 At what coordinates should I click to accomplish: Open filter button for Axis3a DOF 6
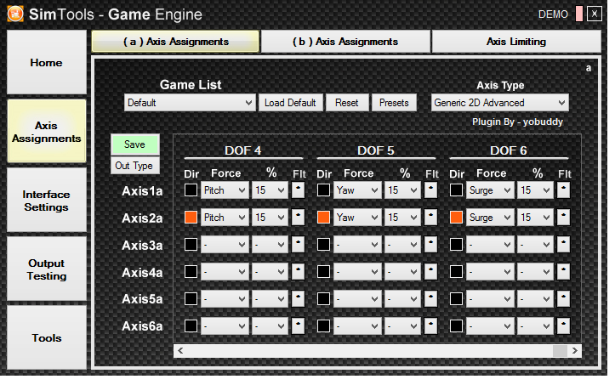563,245
